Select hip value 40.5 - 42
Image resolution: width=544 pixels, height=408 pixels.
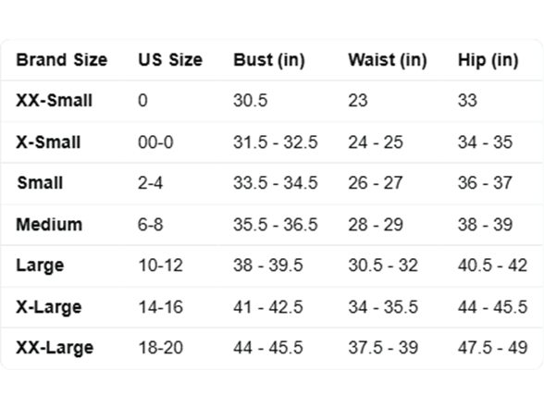point(492,266)
